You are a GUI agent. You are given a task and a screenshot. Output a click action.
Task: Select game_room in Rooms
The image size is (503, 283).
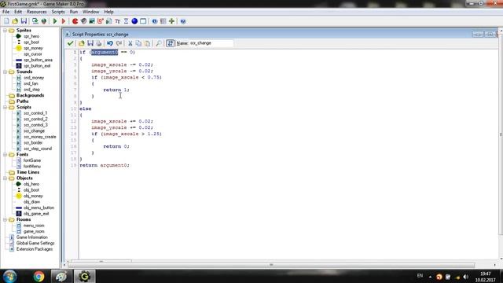(x=34, y=231)
